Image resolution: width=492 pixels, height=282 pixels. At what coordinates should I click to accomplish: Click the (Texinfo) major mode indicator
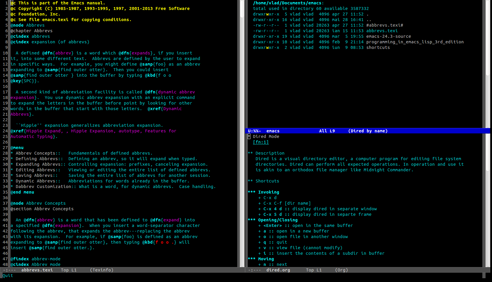click(x=102, y=270)
